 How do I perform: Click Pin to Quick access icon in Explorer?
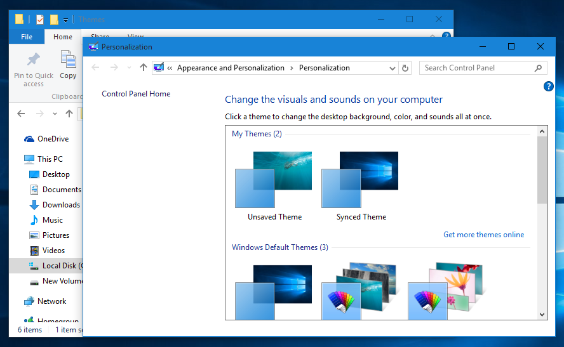click(34, 60)
